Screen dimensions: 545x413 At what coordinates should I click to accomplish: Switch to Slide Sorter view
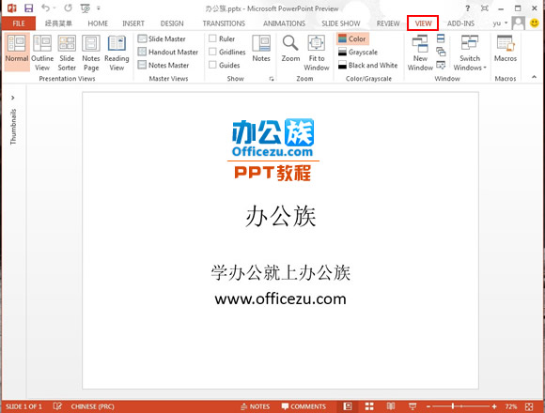coord(67,52)
